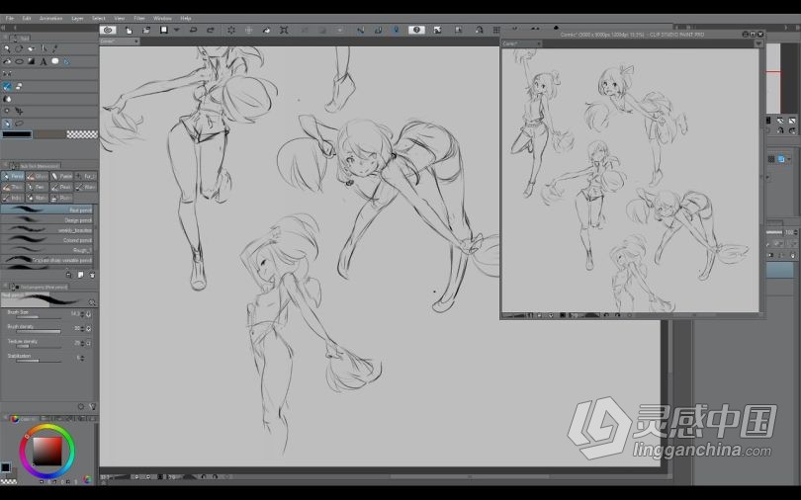Click the Save icon in command bar

pyautogui.click(x=164, y=30)
